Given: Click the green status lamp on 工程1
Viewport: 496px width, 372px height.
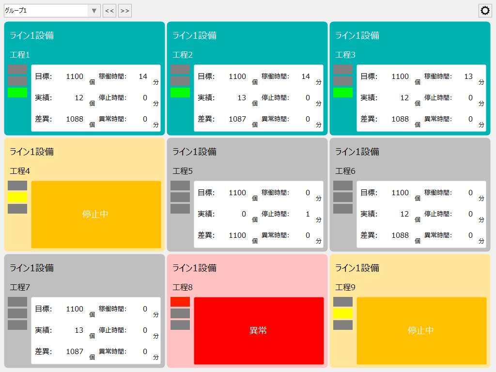Looking at the screenshot, I should point(16,93).
